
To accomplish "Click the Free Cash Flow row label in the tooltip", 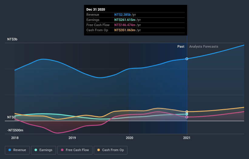I will tap(98, 25).
